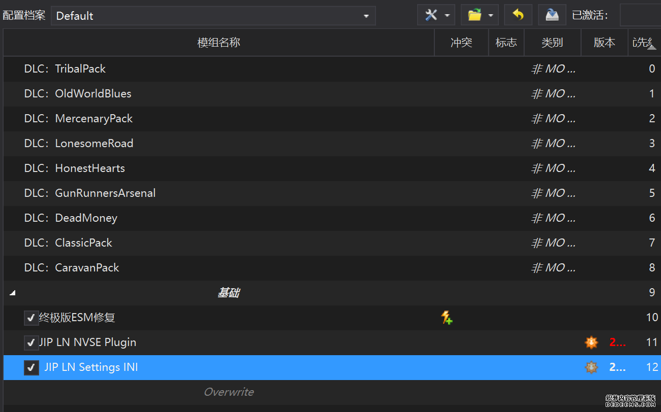The width and height of the screenshot is (661, 412).
Task: Click the lightning conflict icon for 终极版ESM修复
Action: 447,318
